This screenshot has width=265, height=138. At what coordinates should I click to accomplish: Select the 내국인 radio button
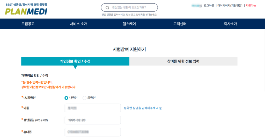click(66, 98)
